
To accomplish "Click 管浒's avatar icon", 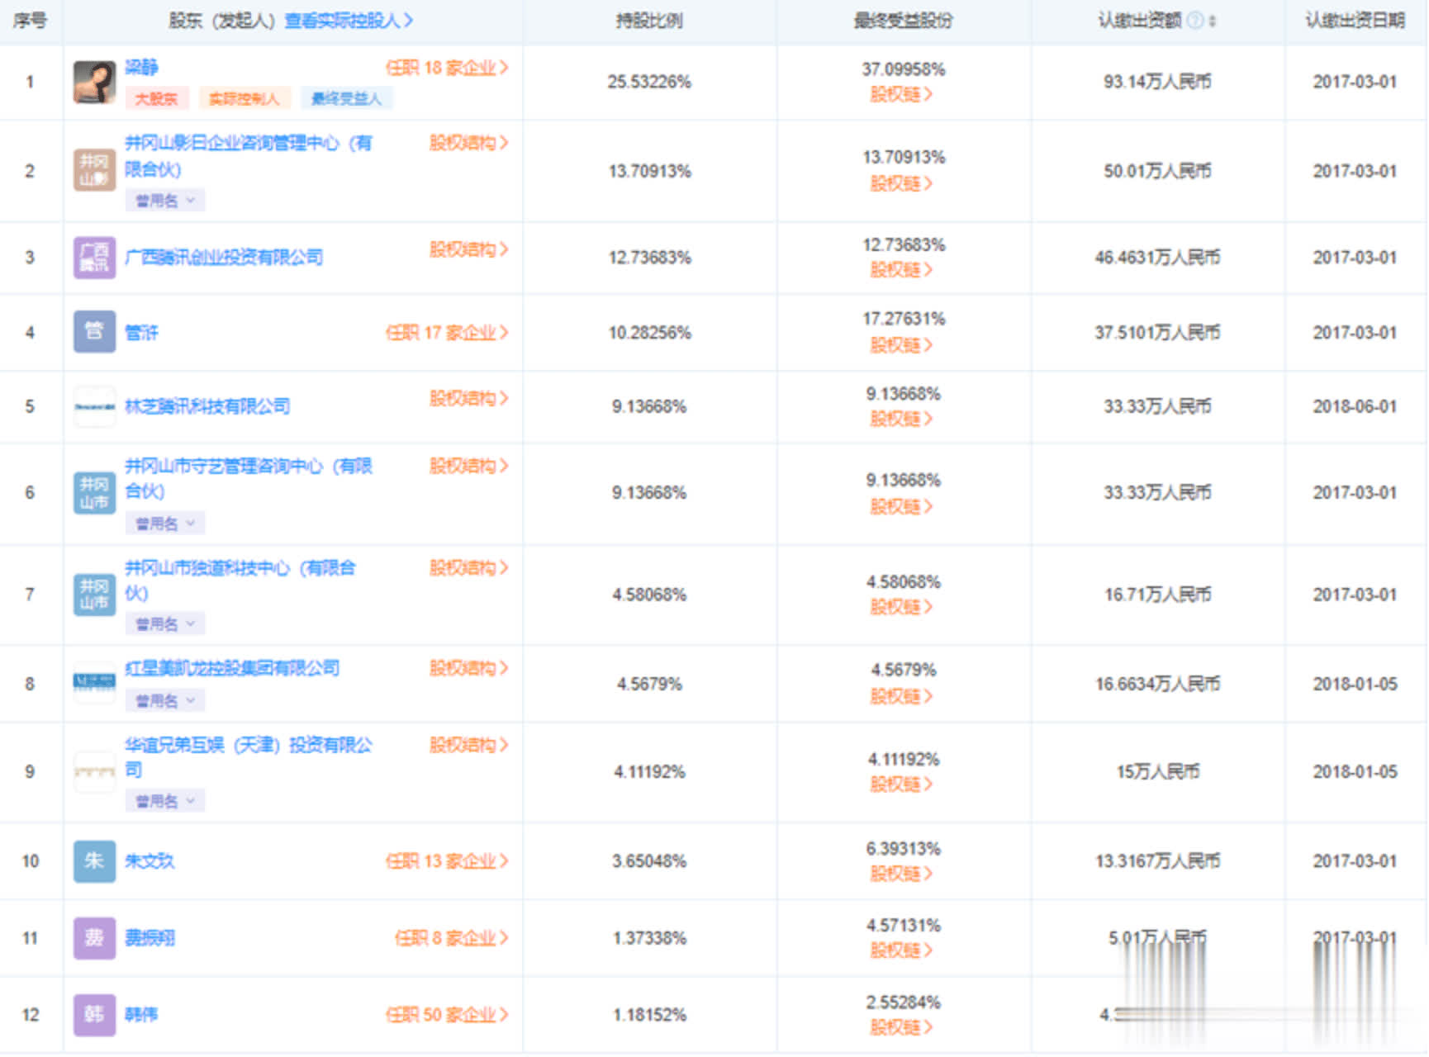I will (x=94, y=332).
